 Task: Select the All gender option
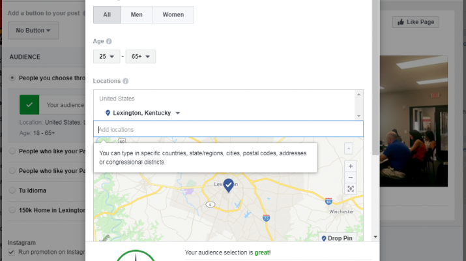click(x=107, y=14)
